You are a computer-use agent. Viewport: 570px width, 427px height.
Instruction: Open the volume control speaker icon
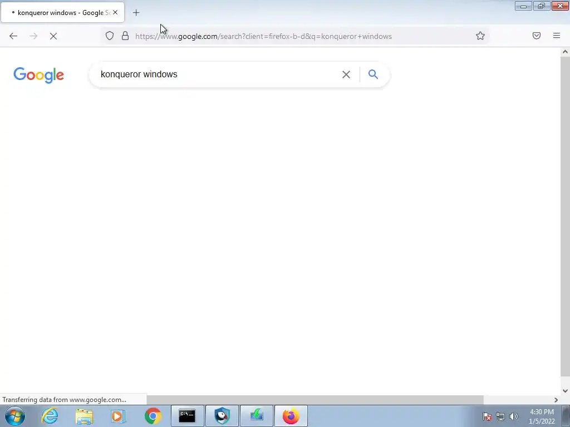click(x=514, y=416)
